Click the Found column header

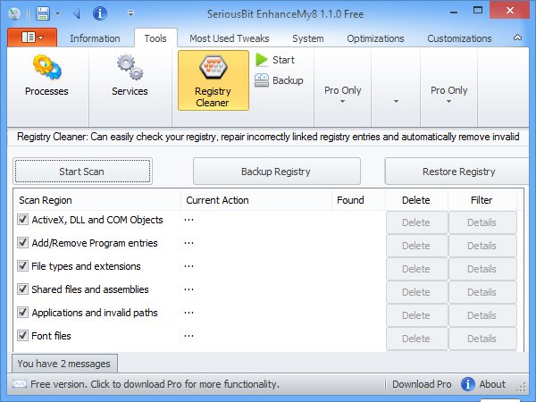coord(358,200)
